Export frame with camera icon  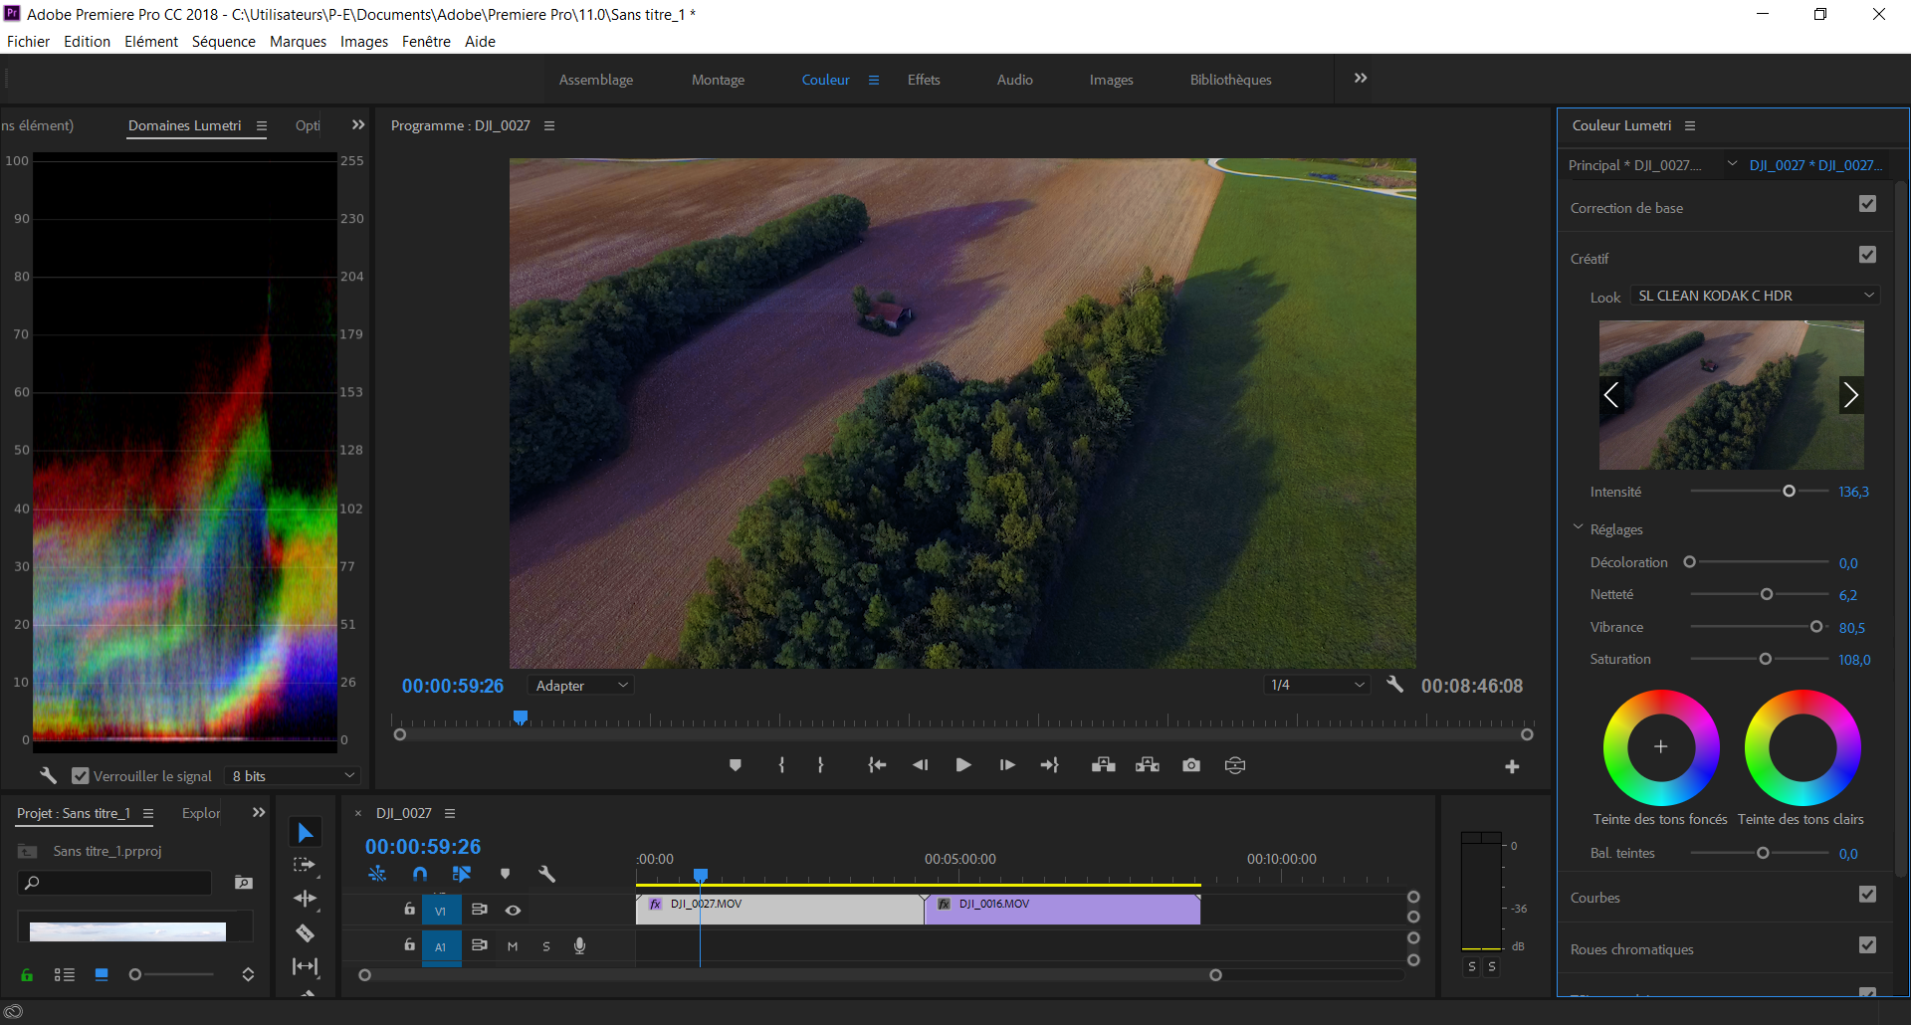point(1191,765)
